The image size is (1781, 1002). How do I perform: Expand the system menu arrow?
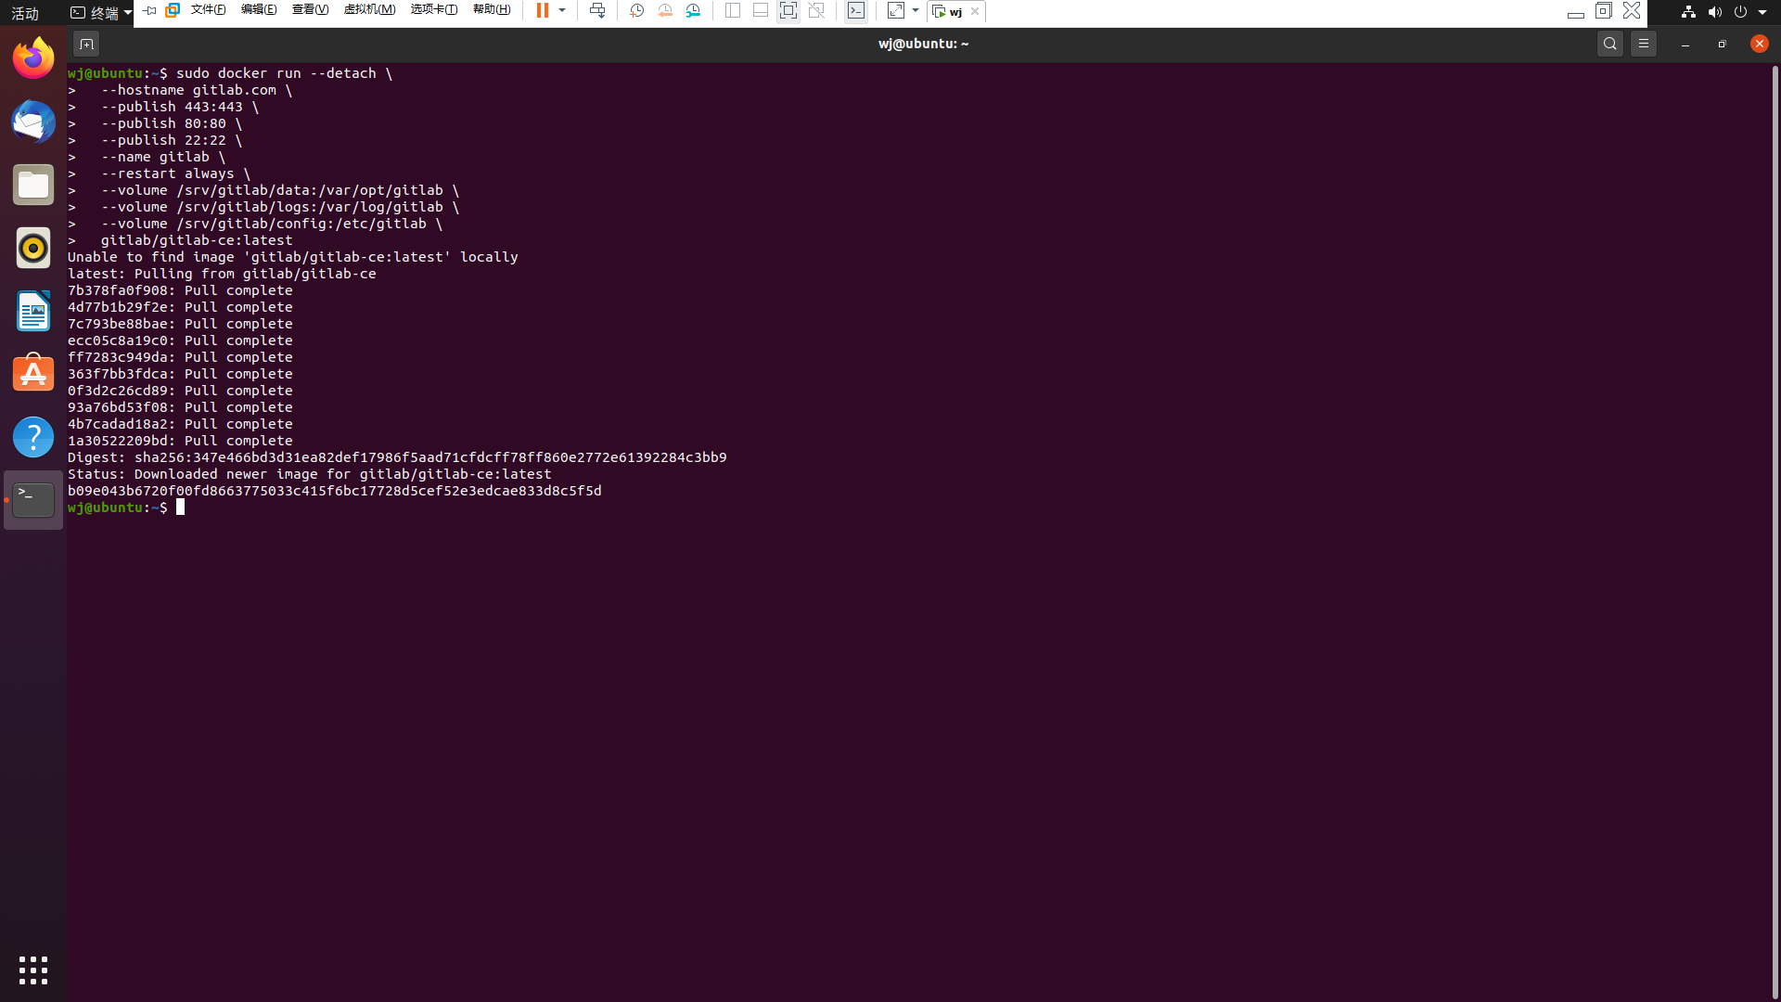1762,12
